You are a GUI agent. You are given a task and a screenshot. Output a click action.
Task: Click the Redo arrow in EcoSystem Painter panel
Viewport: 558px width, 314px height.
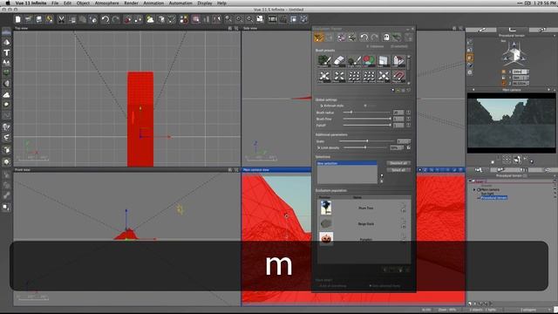pyautogui.click(x=374, y=37)
